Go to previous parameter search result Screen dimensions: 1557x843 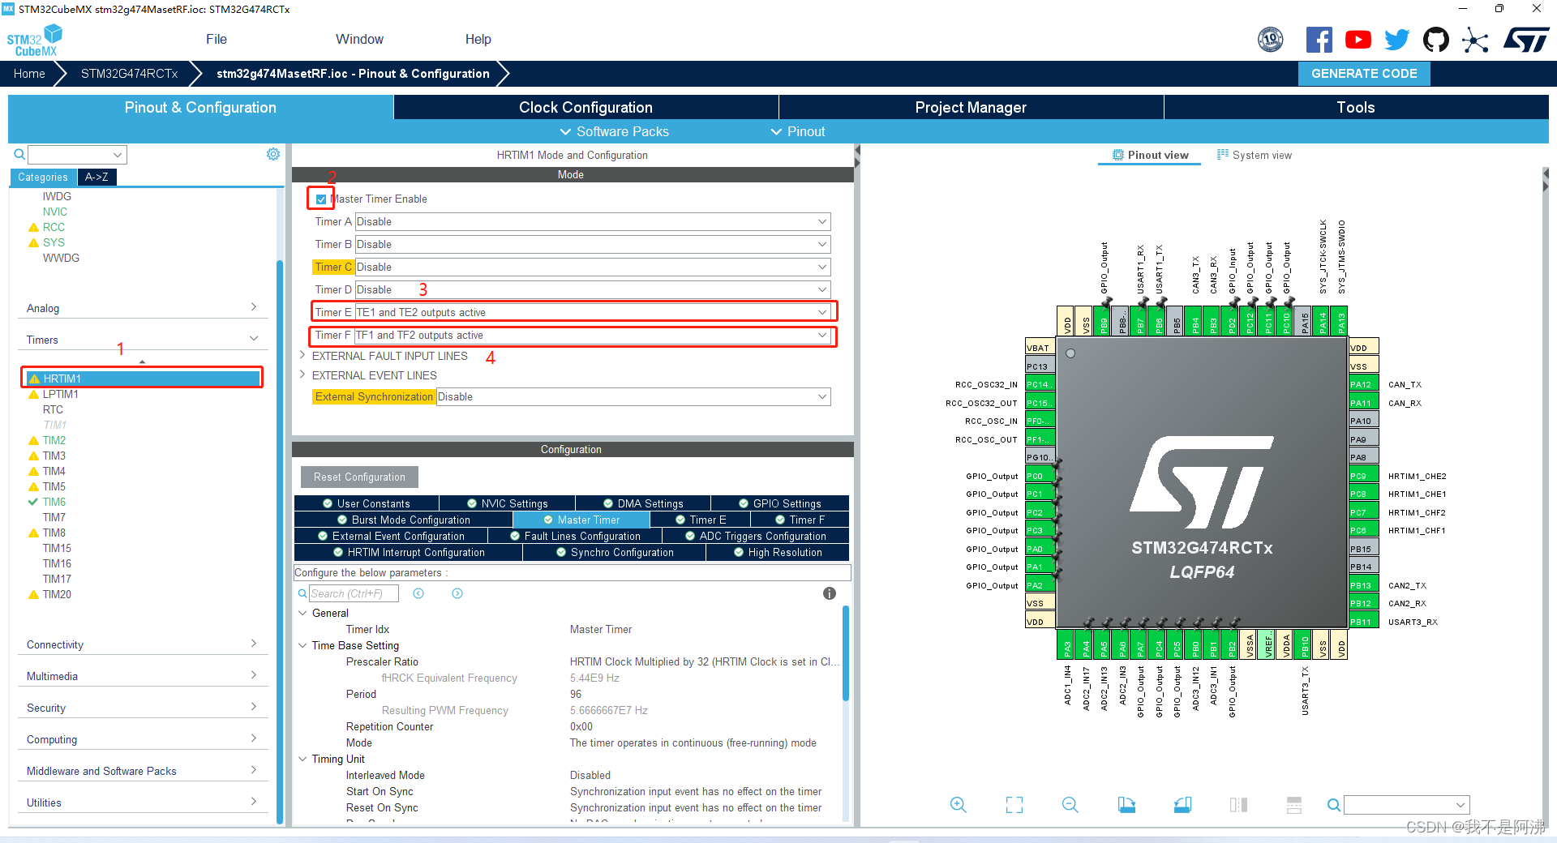(418, 593)
